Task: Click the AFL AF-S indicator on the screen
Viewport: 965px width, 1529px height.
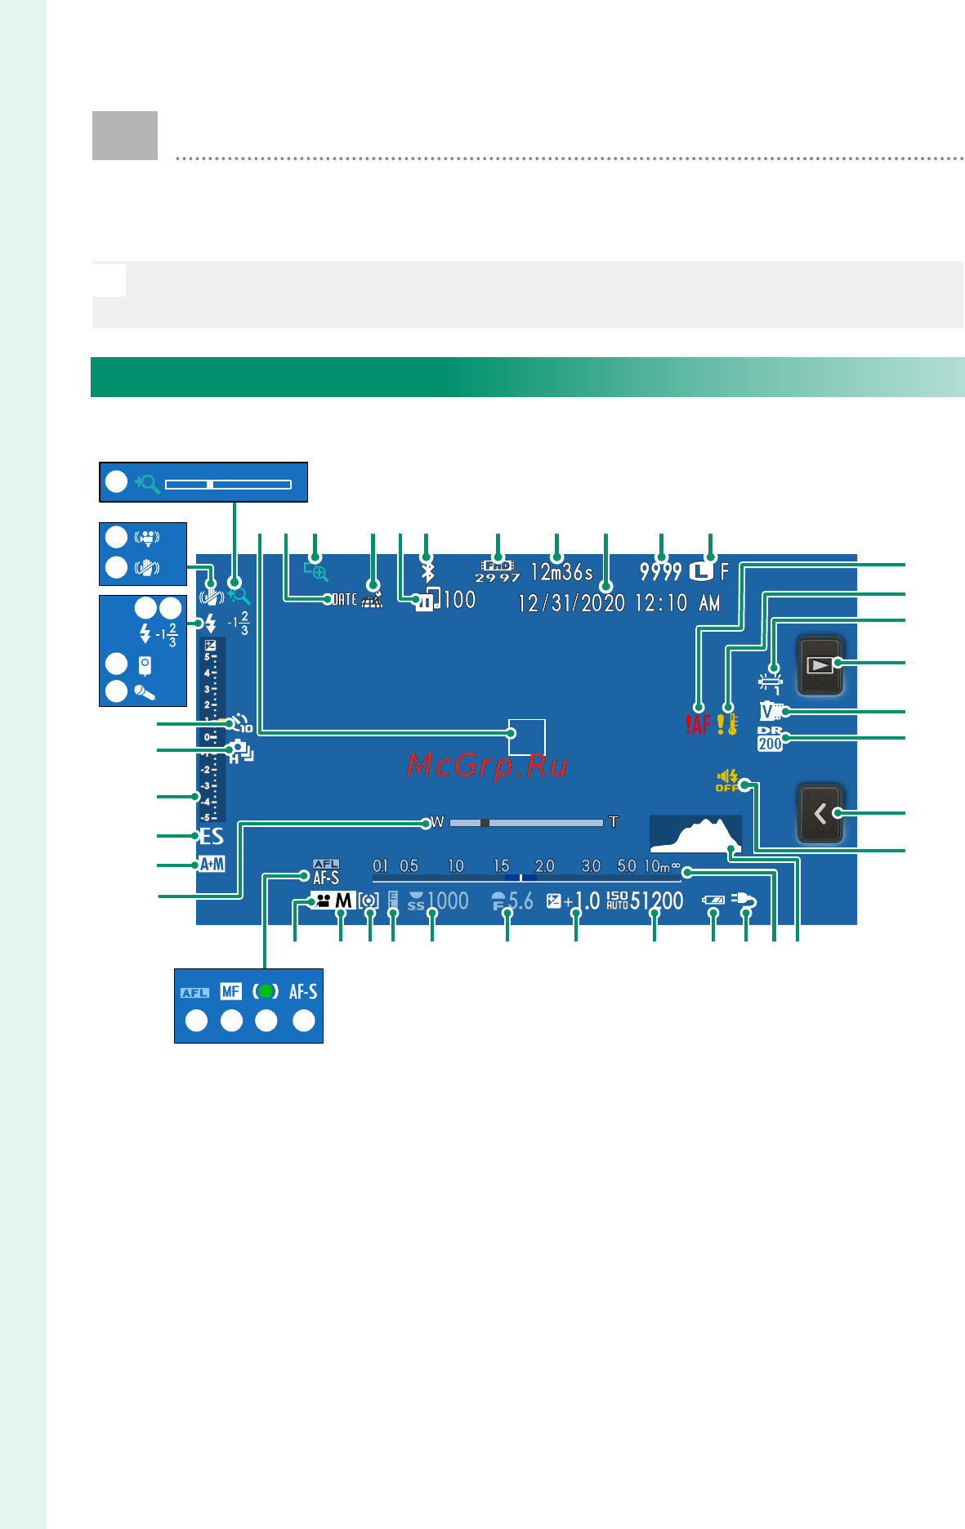Action: coord(326,872)
